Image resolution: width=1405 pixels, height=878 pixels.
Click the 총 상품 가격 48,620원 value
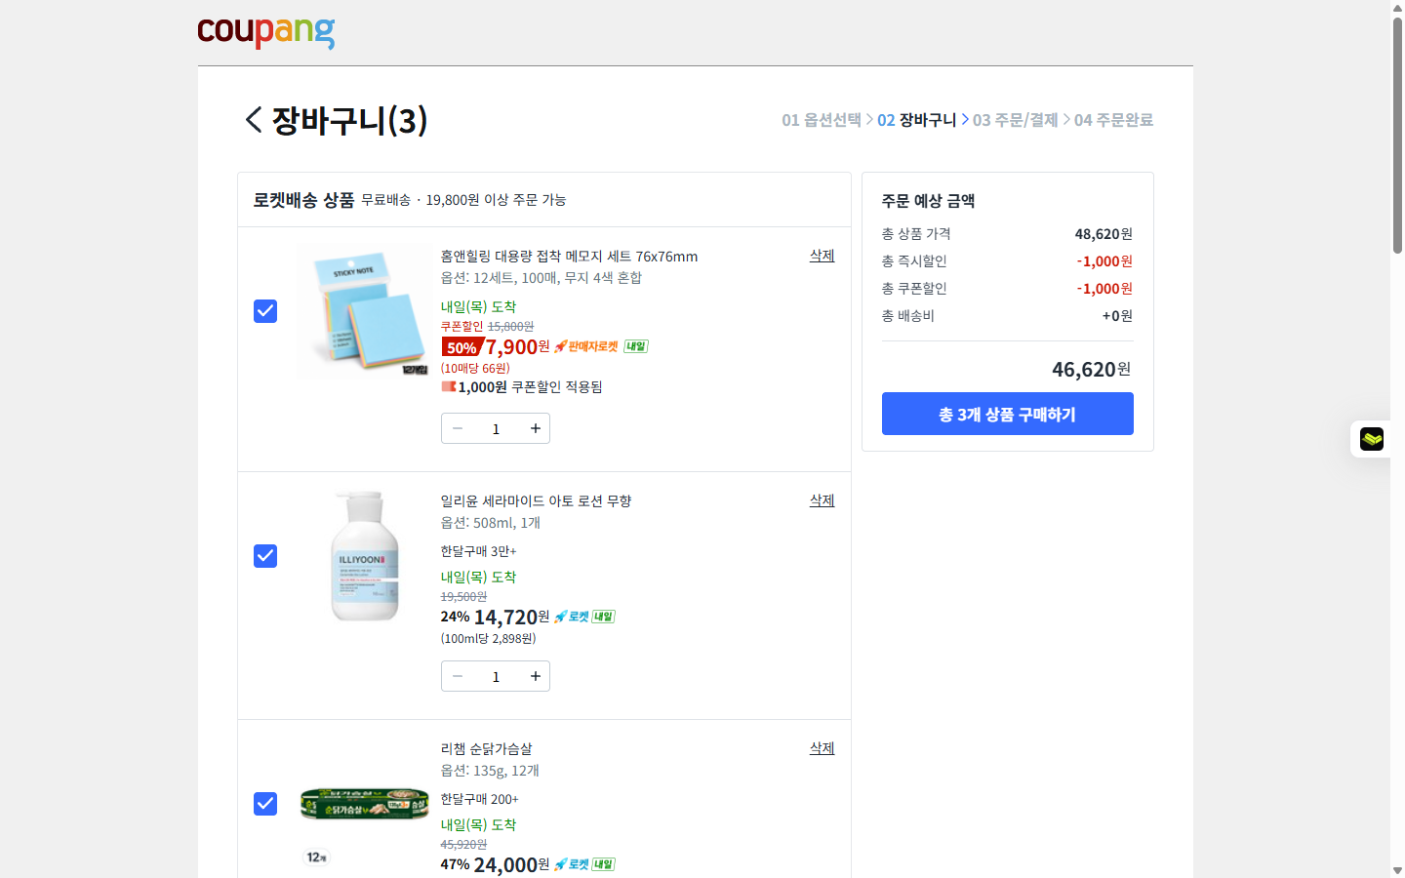tap(1104, 234)
